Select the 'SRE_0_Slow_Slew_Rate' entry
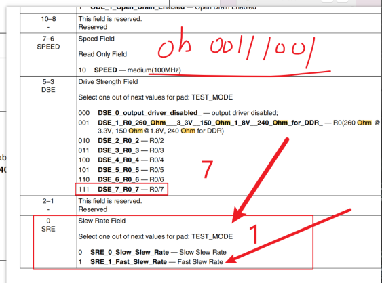Screen dimensions: 382x283 coord(152,252)
